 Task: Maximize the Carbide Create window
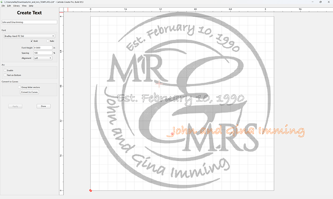(320, 2)
